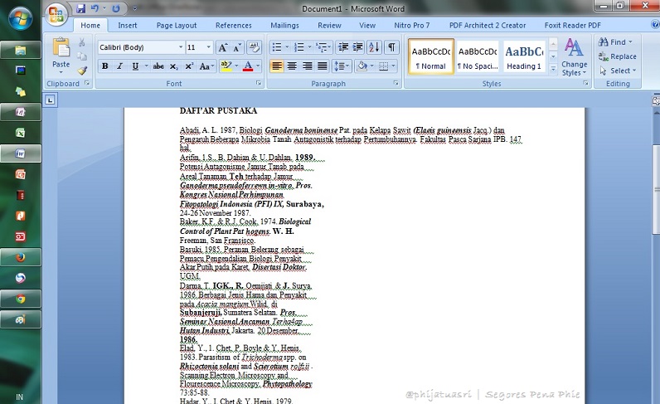Open the Nitro Pro 7 tab
The height and width of the screenshot is (404, 660).
[411, 25]
